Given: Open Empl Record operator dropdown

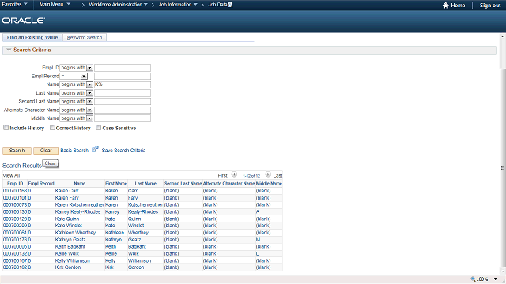Looking at the screenshot, I should click(x=84, y=77).
